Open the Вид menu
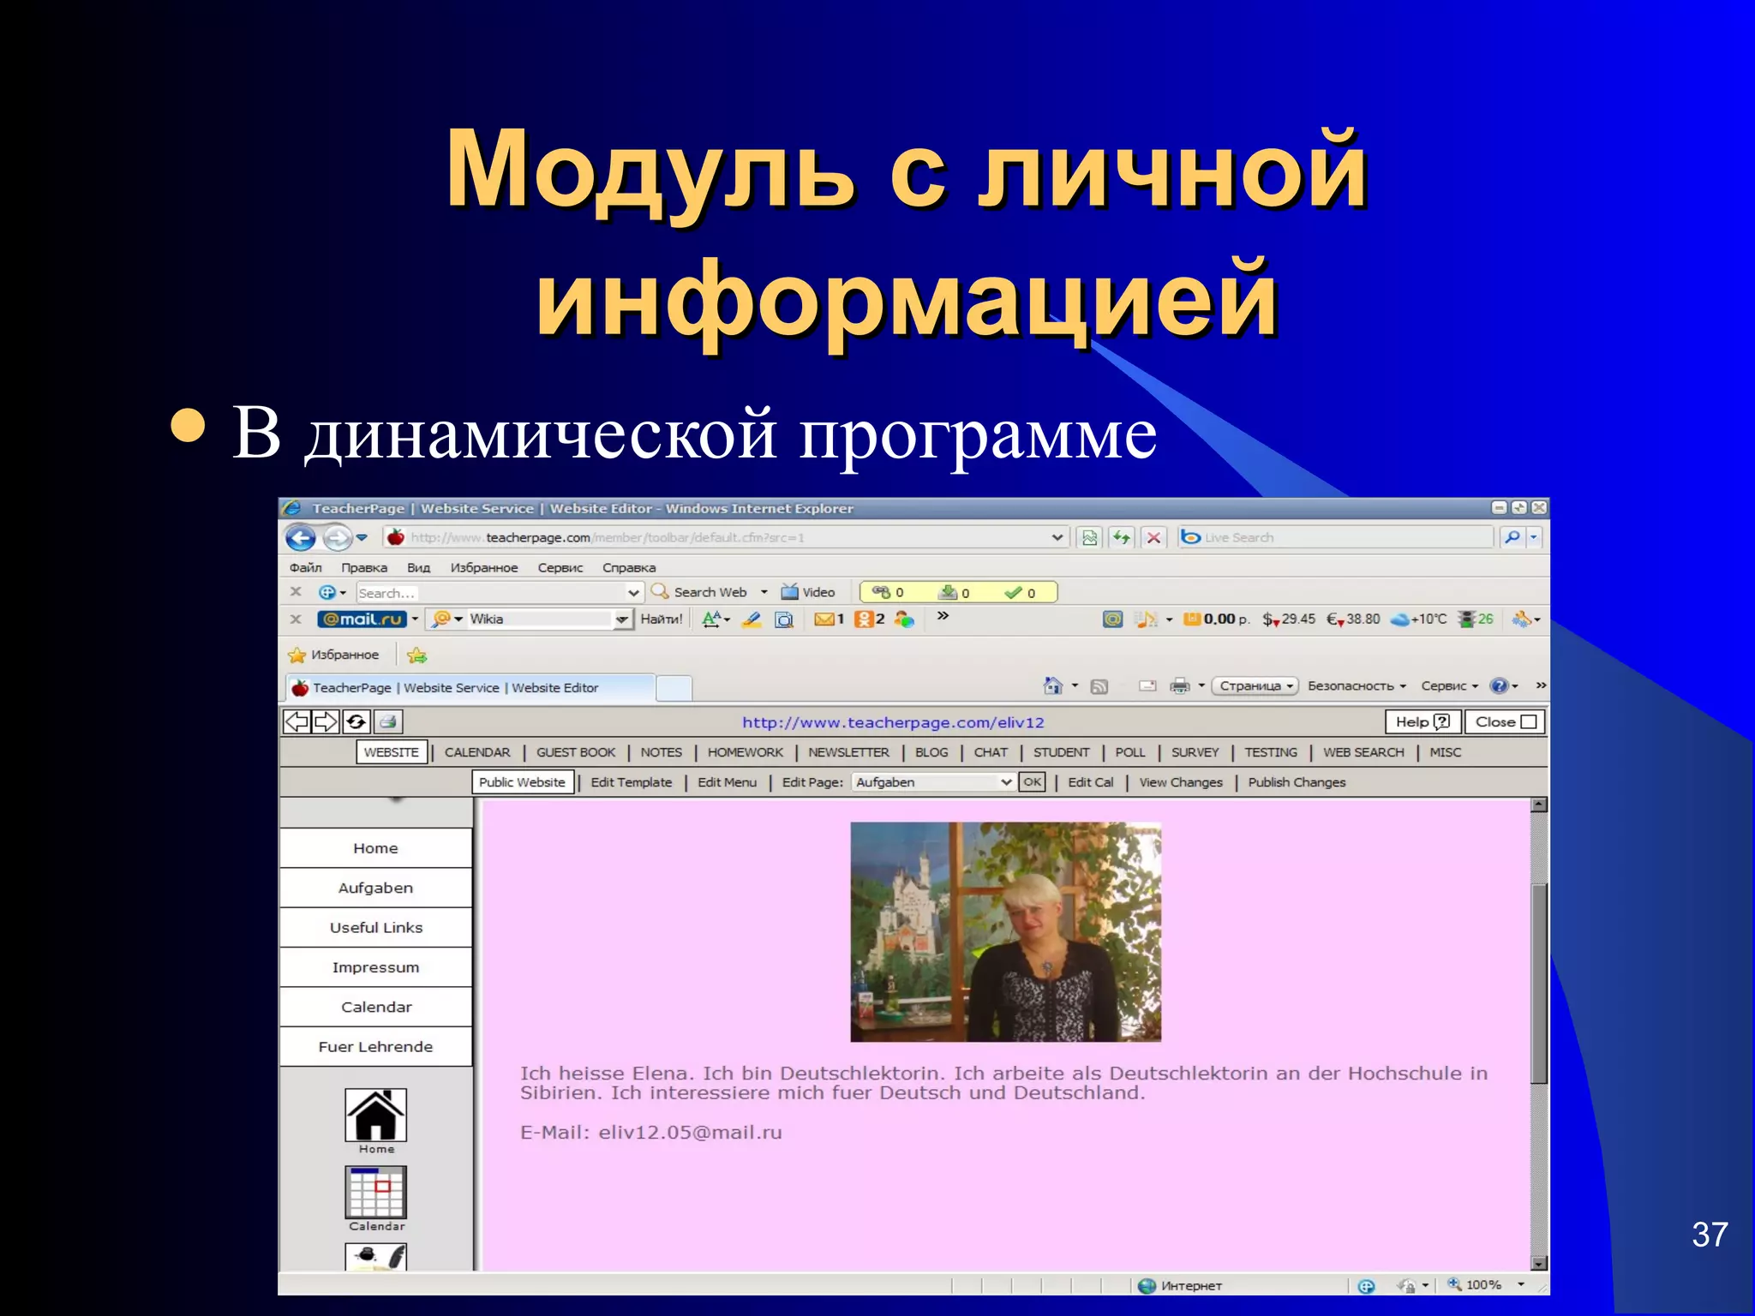 coord(418,567)
